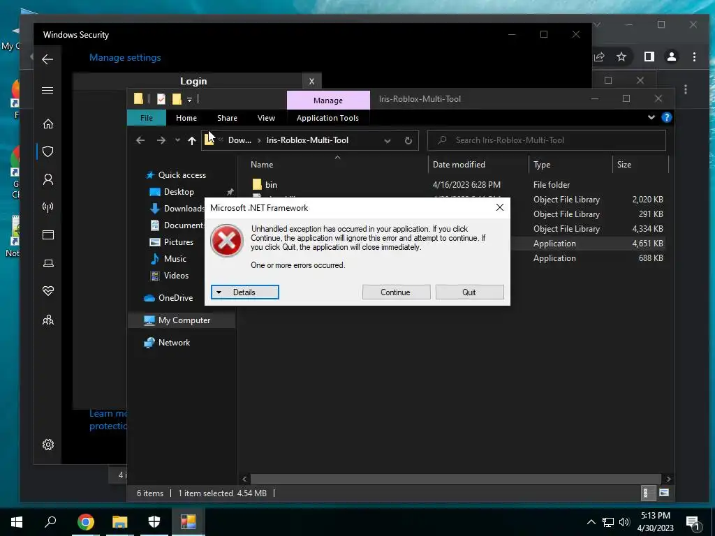Sort by Size column header

click(624, 165)
